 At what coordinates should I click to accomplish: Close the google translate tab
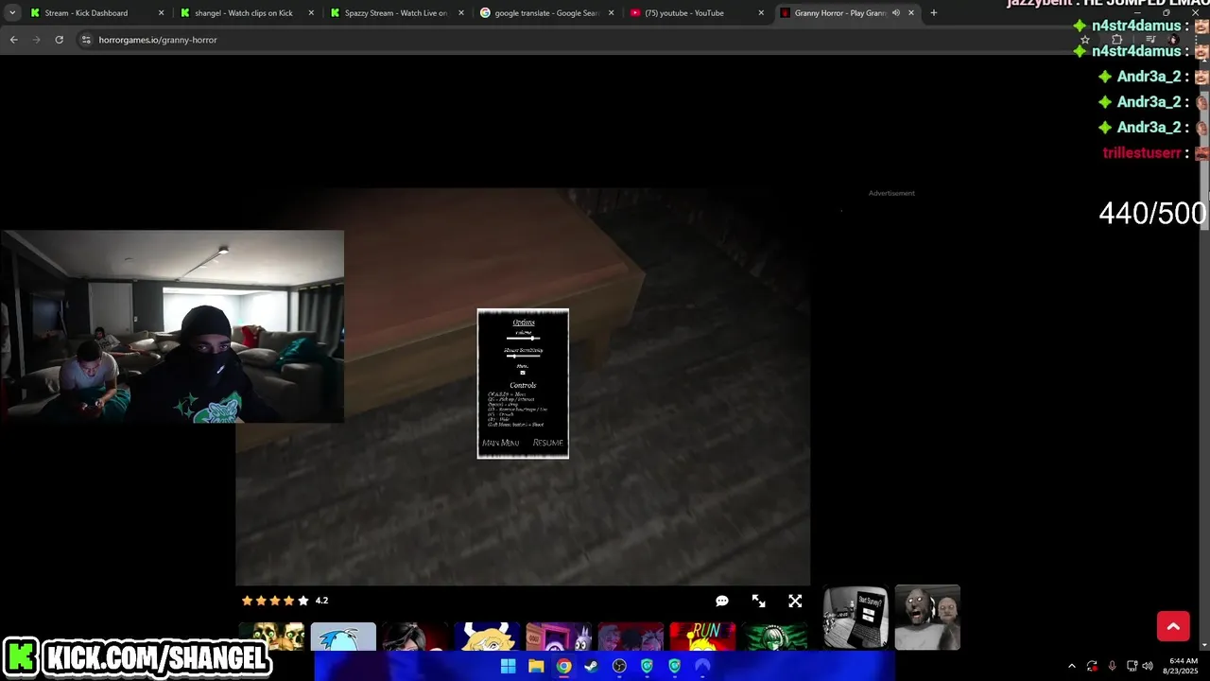611,13
